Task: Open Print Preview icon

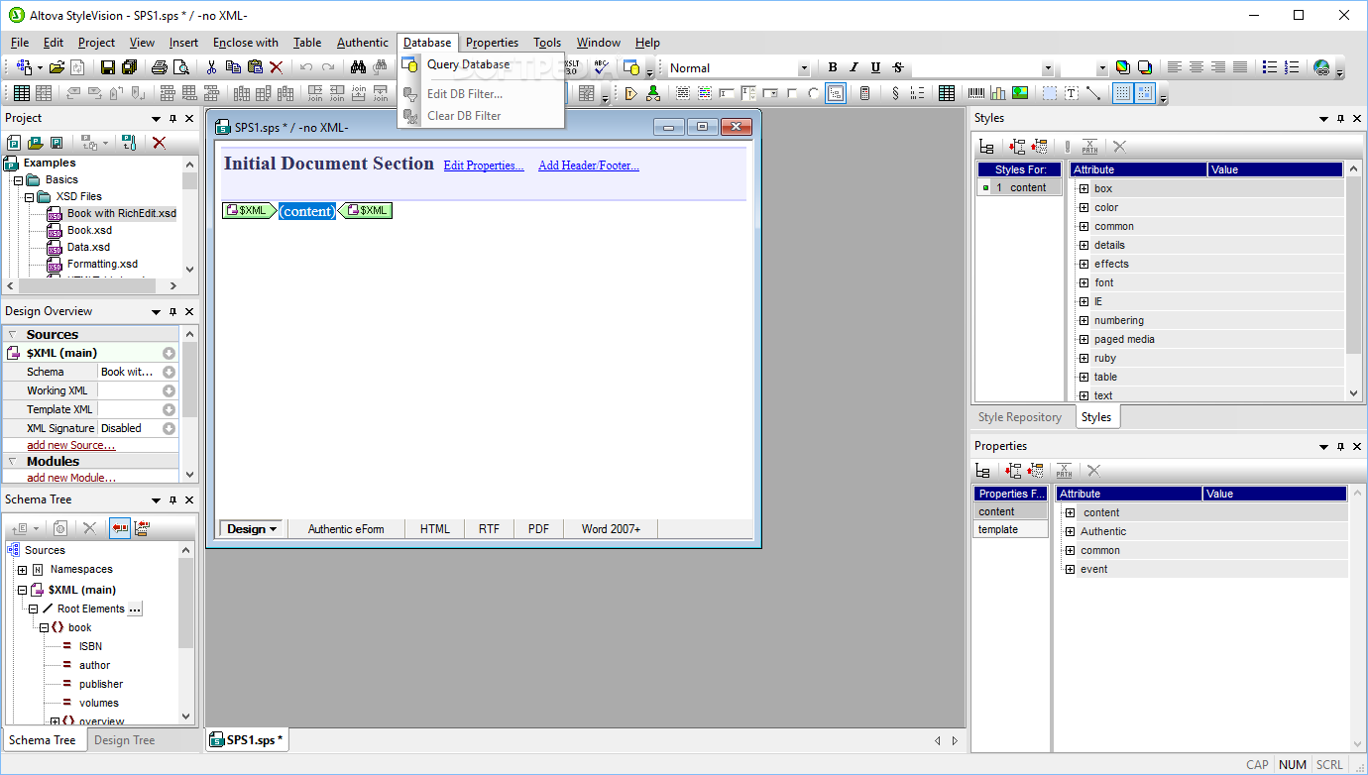Action: click(x=180, y=67)
